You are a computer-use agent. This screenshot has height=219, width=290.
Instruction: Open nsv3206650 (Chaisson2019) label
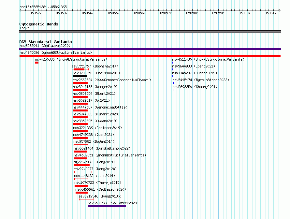pyautogui.click(x=97, y=73)
